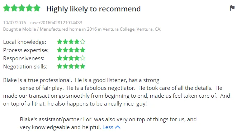
Task: Click the Negotiation skills star rating
Action: (71, 66)
